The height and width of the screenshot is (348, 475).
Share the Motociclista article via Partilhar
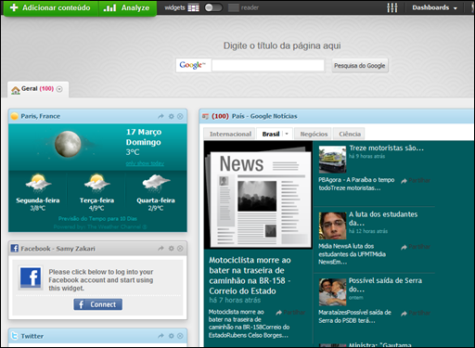[x=291, y=313]
